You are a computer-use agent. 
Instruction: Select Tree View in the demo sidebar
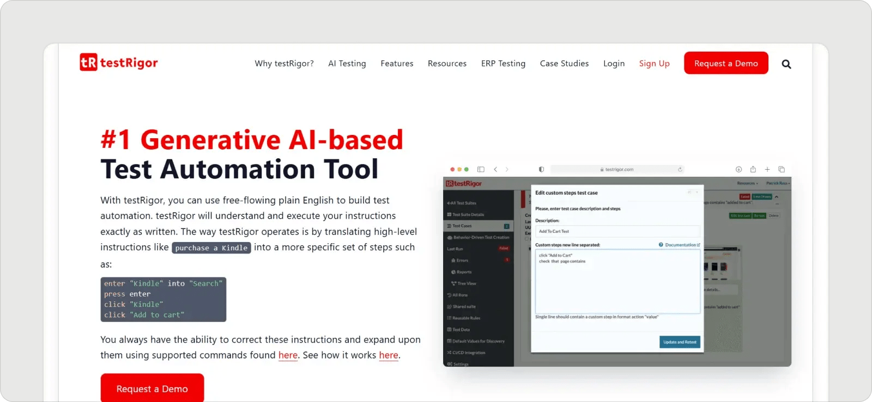tap(464, 283)
